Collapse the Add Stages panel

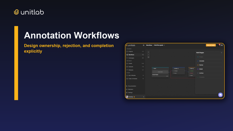tap(221, 53)
